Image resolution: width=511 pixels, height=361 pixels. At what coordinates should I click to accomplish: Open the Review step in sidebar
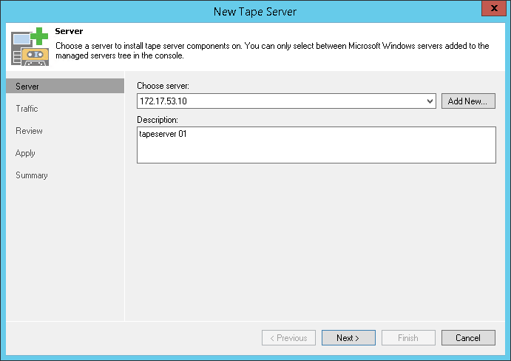(29, 131)
